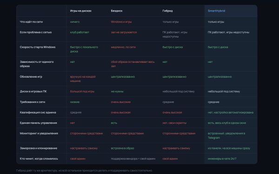The width and height of the screenshot is (279, 174).
Task: Click 'Зависимость от единого образа' row label
Action: click(37, 64)
